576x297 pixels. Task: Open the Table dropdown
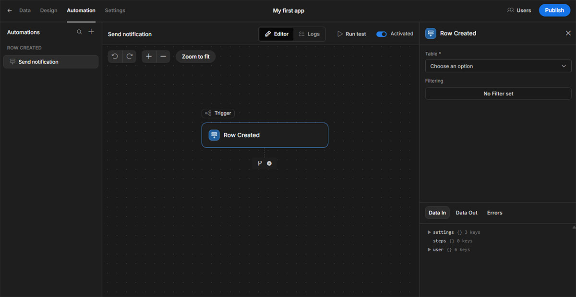coord(498,66)
